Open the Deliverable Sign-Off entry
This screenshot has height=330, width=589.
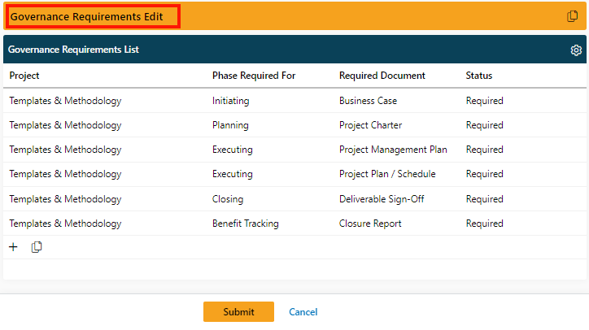pyautogui.click(x=382, y=199)
